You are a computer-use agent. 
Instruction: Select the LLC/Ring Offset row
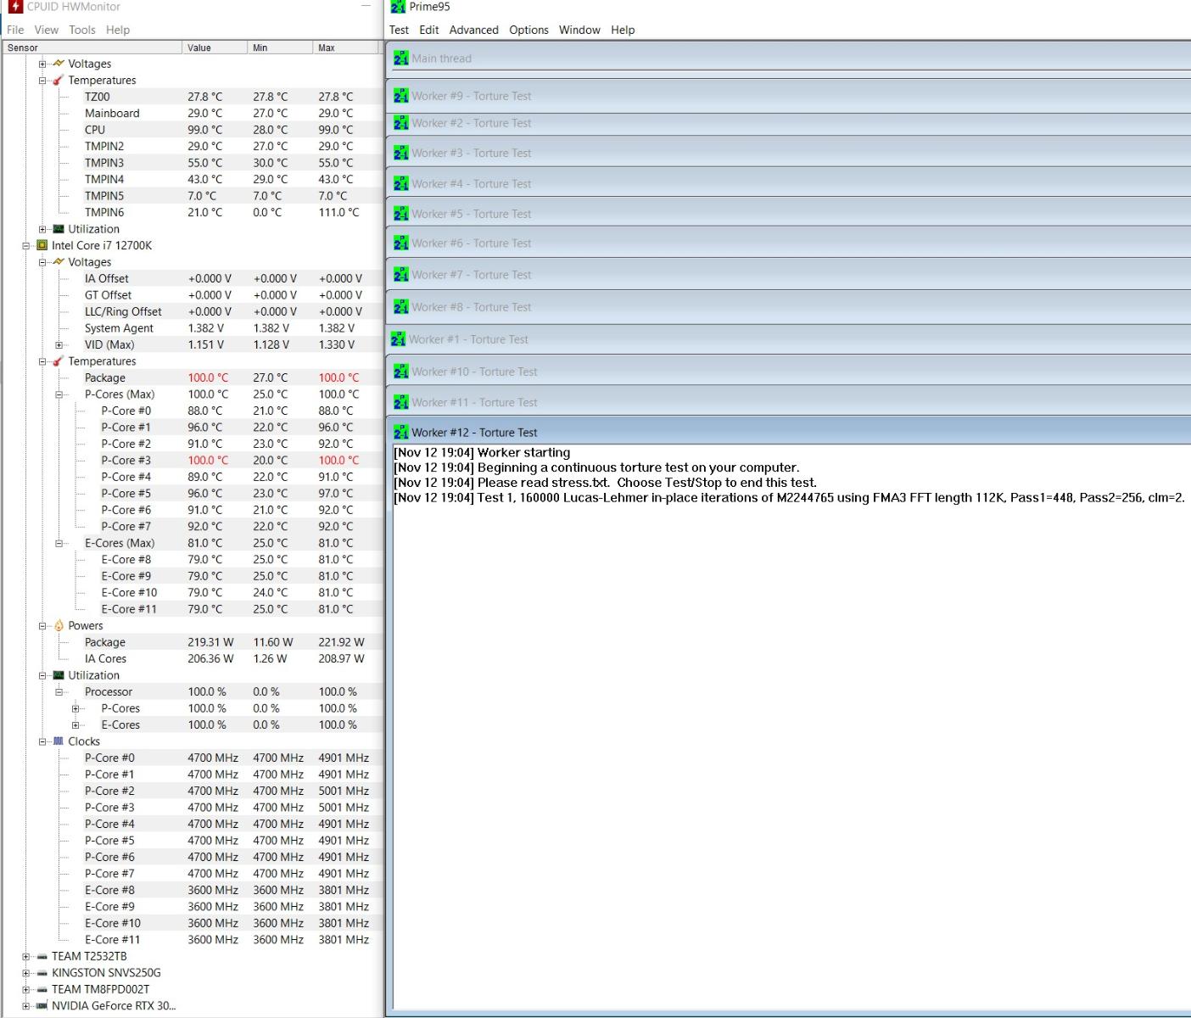pyautogui.click(x=193, y=311)
